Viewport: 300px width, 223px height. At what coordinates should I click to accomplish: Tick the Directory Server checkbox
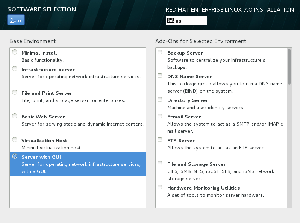pos(160,99)
